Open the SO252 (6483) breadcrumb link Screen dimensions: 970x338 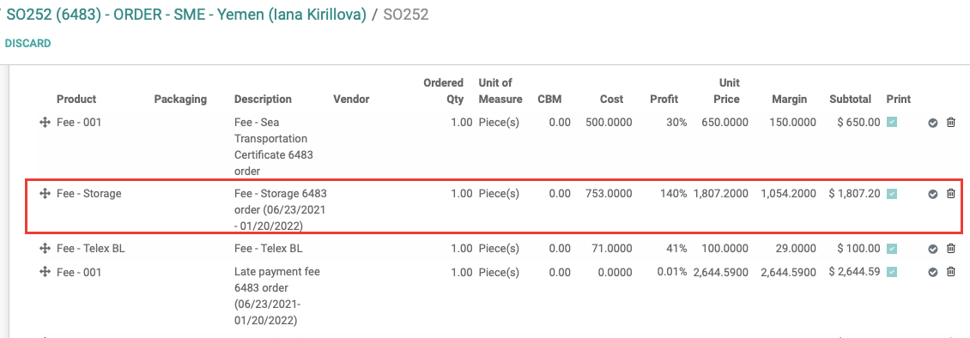click(x=185, y=15)
